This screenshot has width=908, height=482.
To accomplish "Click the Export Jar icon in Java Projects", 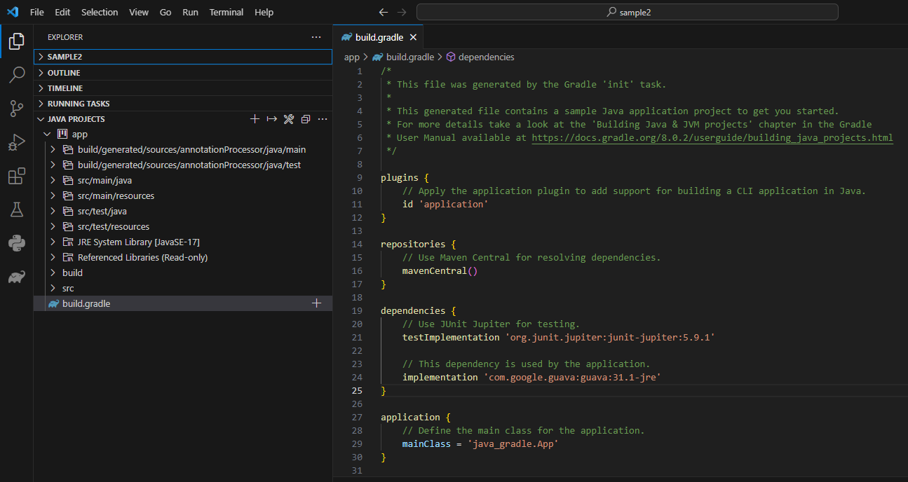I will pos(271,119).
